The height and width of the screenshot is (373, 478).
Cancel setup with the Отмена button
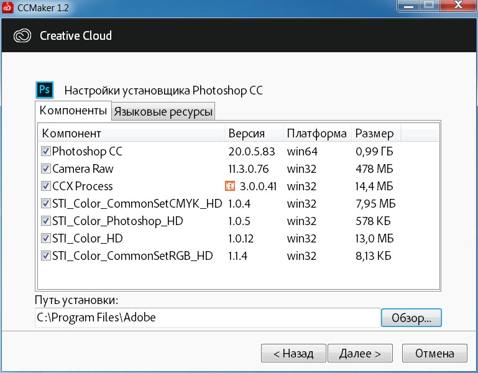(434, 353)
